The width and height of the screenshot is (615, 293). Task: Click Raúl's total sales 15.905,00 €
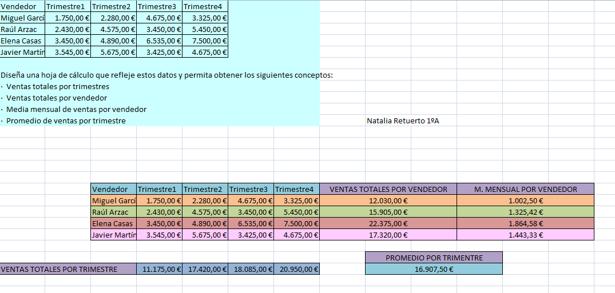point(388,212)
